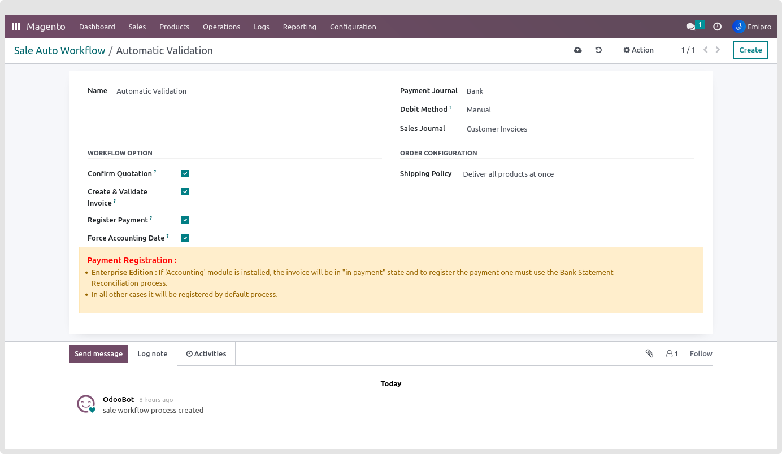The height and width of the screenshot is (454, 782).
Task: Uncheck the Confirm Quotation checkbox
Action: [185, 174]
